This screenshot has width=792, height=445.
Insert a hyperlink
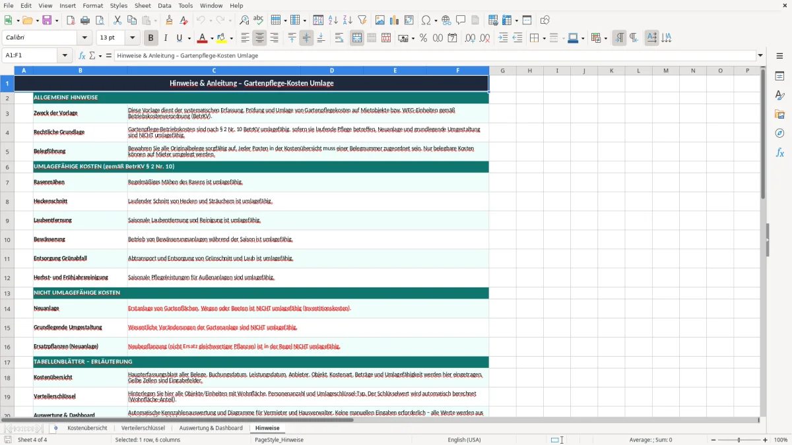(447, 20)
